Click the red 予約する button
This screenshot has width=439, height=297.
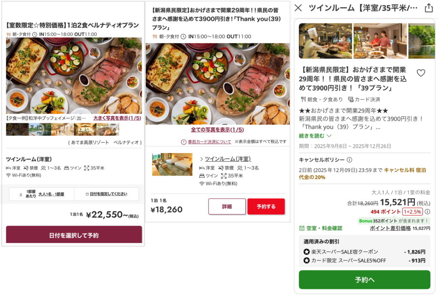[x=266, y=206]
